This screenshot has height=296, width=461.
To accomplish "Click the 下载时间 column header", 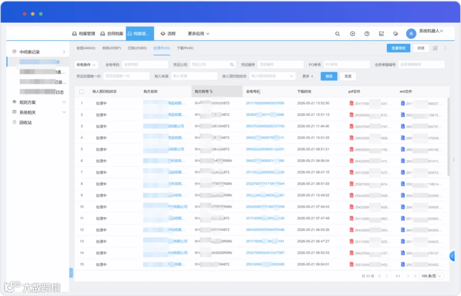I will (x=304, y=92).
